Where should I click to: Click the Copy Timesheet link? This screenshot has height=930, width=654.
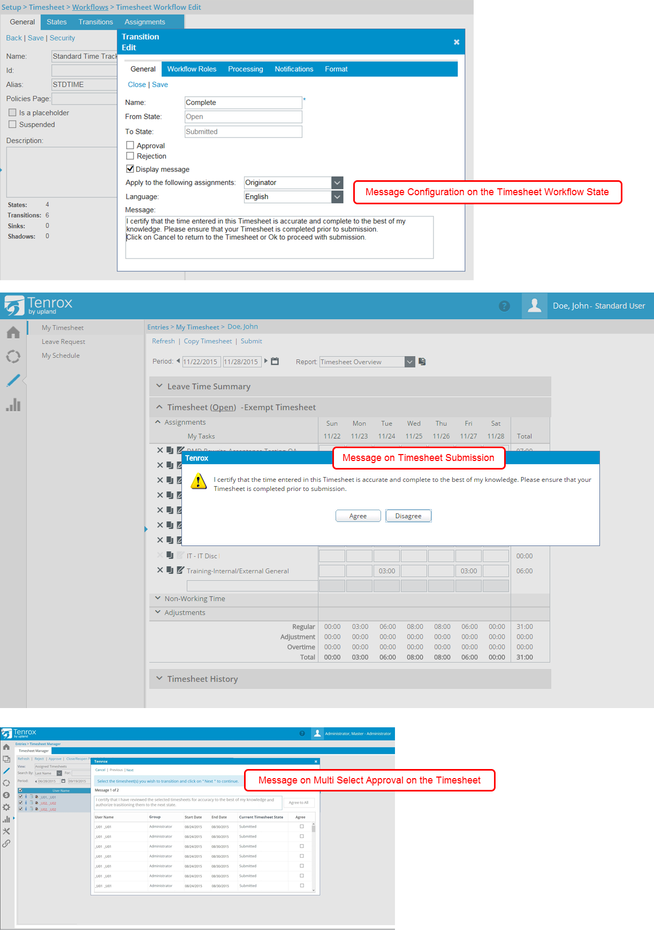point(208,341)
